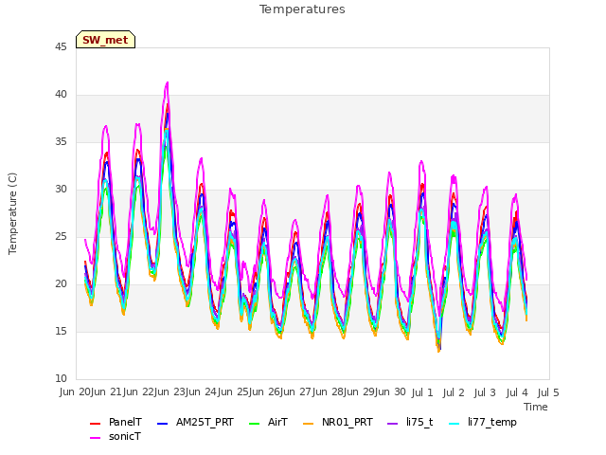Click the 40 y-axis tick label
The image size is (606, 455).
pyautogui.click(x=61, y=95)
